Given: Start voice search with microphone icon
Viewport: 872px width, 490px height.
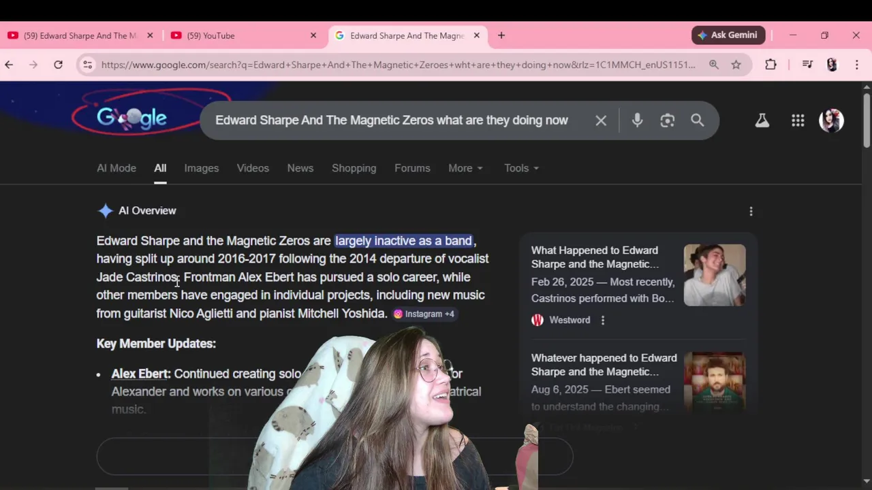Looking at the screenshot, I should pyautogui.click(x=637, y=120).
